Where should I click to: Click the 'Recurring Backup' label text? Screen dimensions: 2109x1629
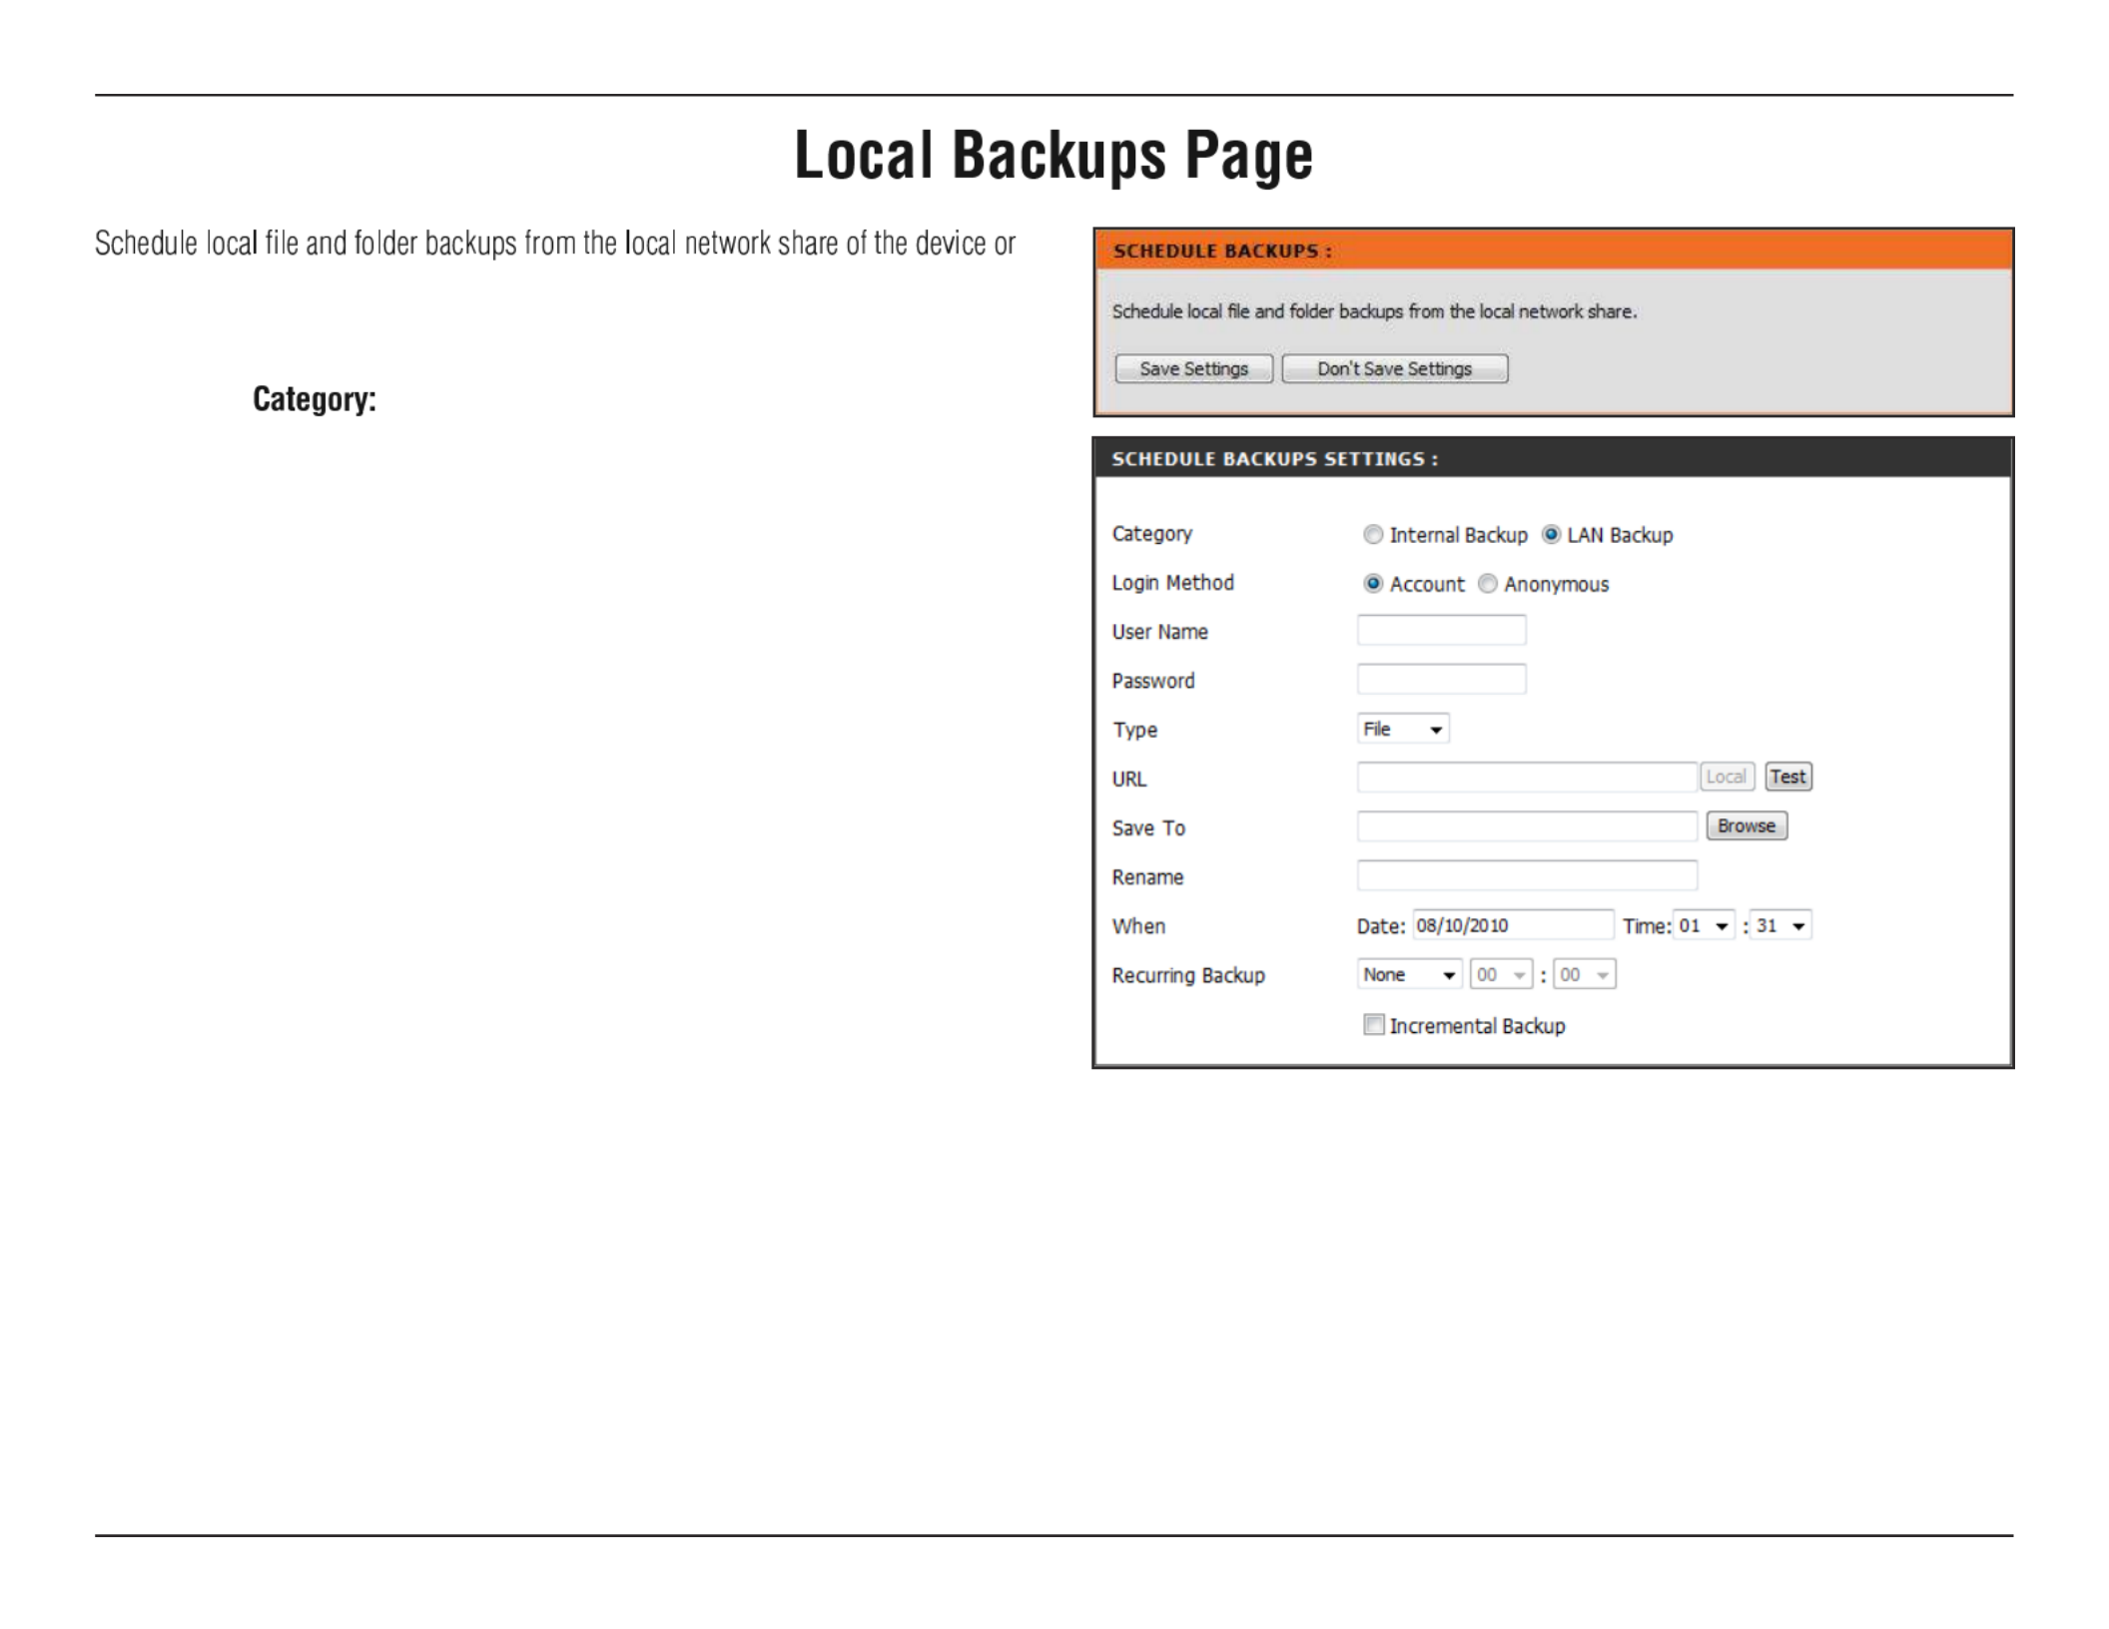click(x=1188, y=975)
